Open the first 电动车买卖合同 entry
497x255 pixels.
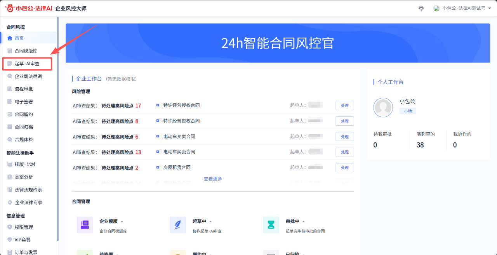click(x=179, y=137)
